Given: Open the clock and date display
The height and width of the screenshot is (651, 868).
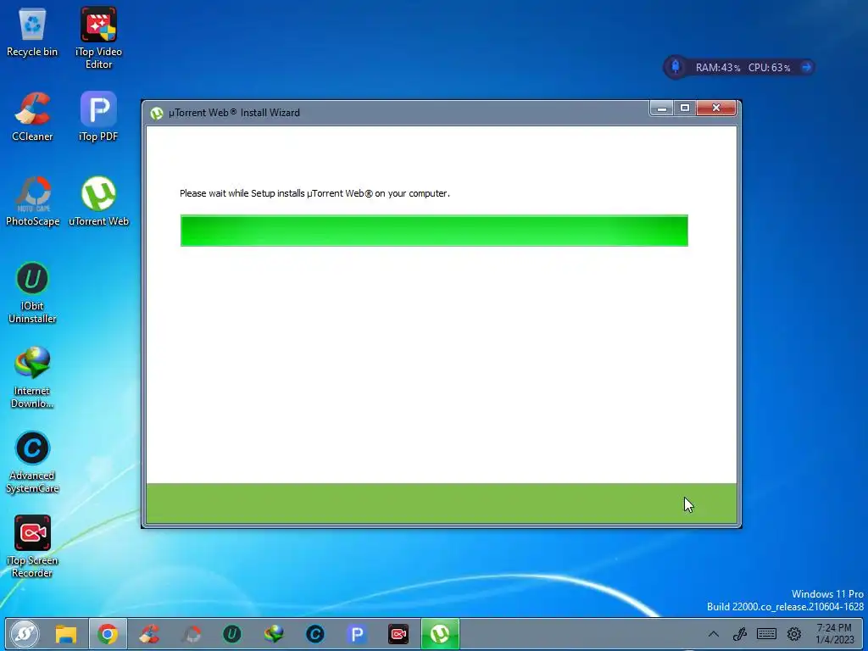Looking at the screenshot, I should (x=835, y=634).
